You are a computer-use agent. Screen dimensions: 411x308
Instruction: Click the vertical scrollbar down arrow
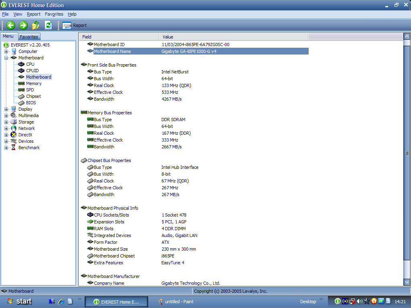coord(407,282)
